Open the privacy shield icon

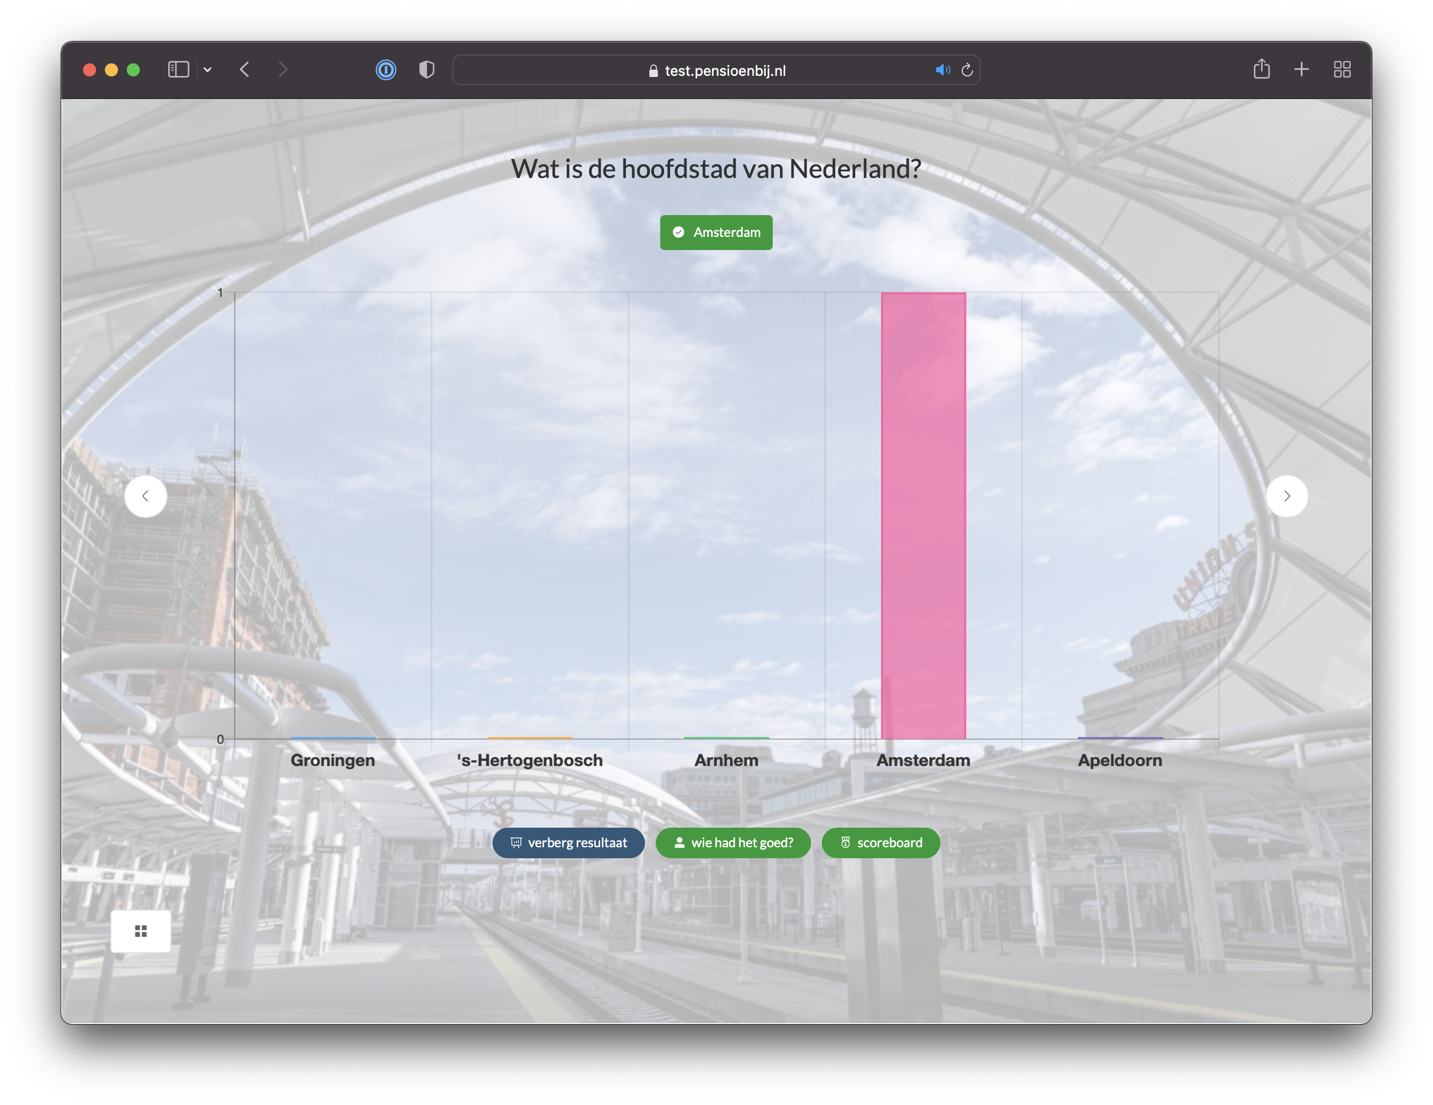pos(427,69)
